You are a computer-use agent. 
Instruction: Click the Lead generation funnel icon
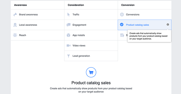click(x=68, y=56)
